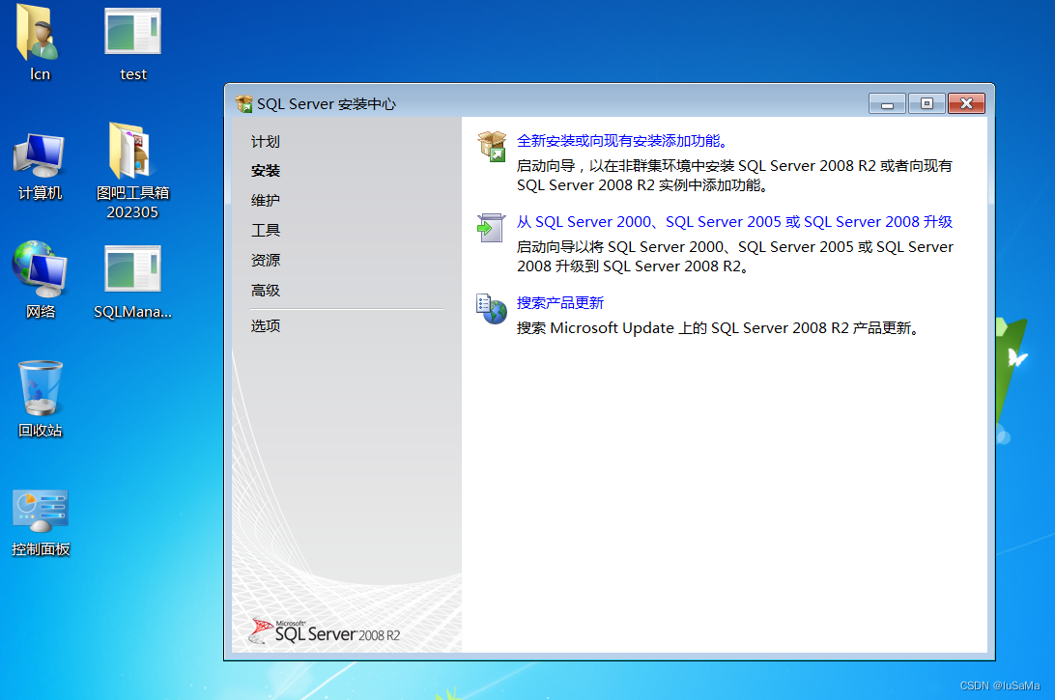Maximize the SQL Server 安装中心 window

[927, 103]
